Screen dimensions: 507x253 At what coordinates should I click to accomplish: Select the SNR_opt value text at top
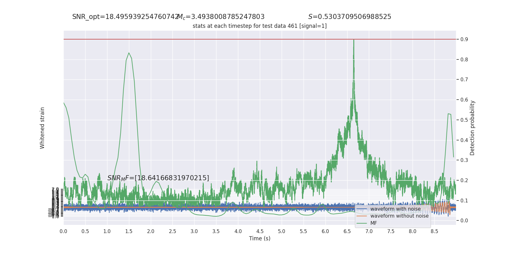(125, 17)
